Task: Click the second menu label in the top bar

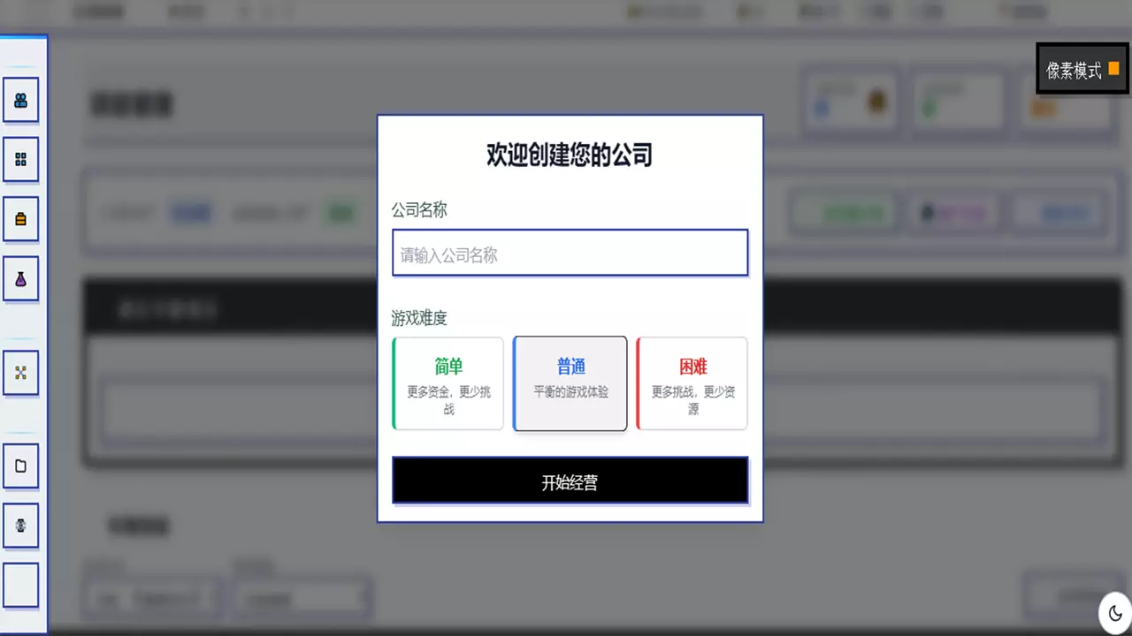Action: click(186, 11)
